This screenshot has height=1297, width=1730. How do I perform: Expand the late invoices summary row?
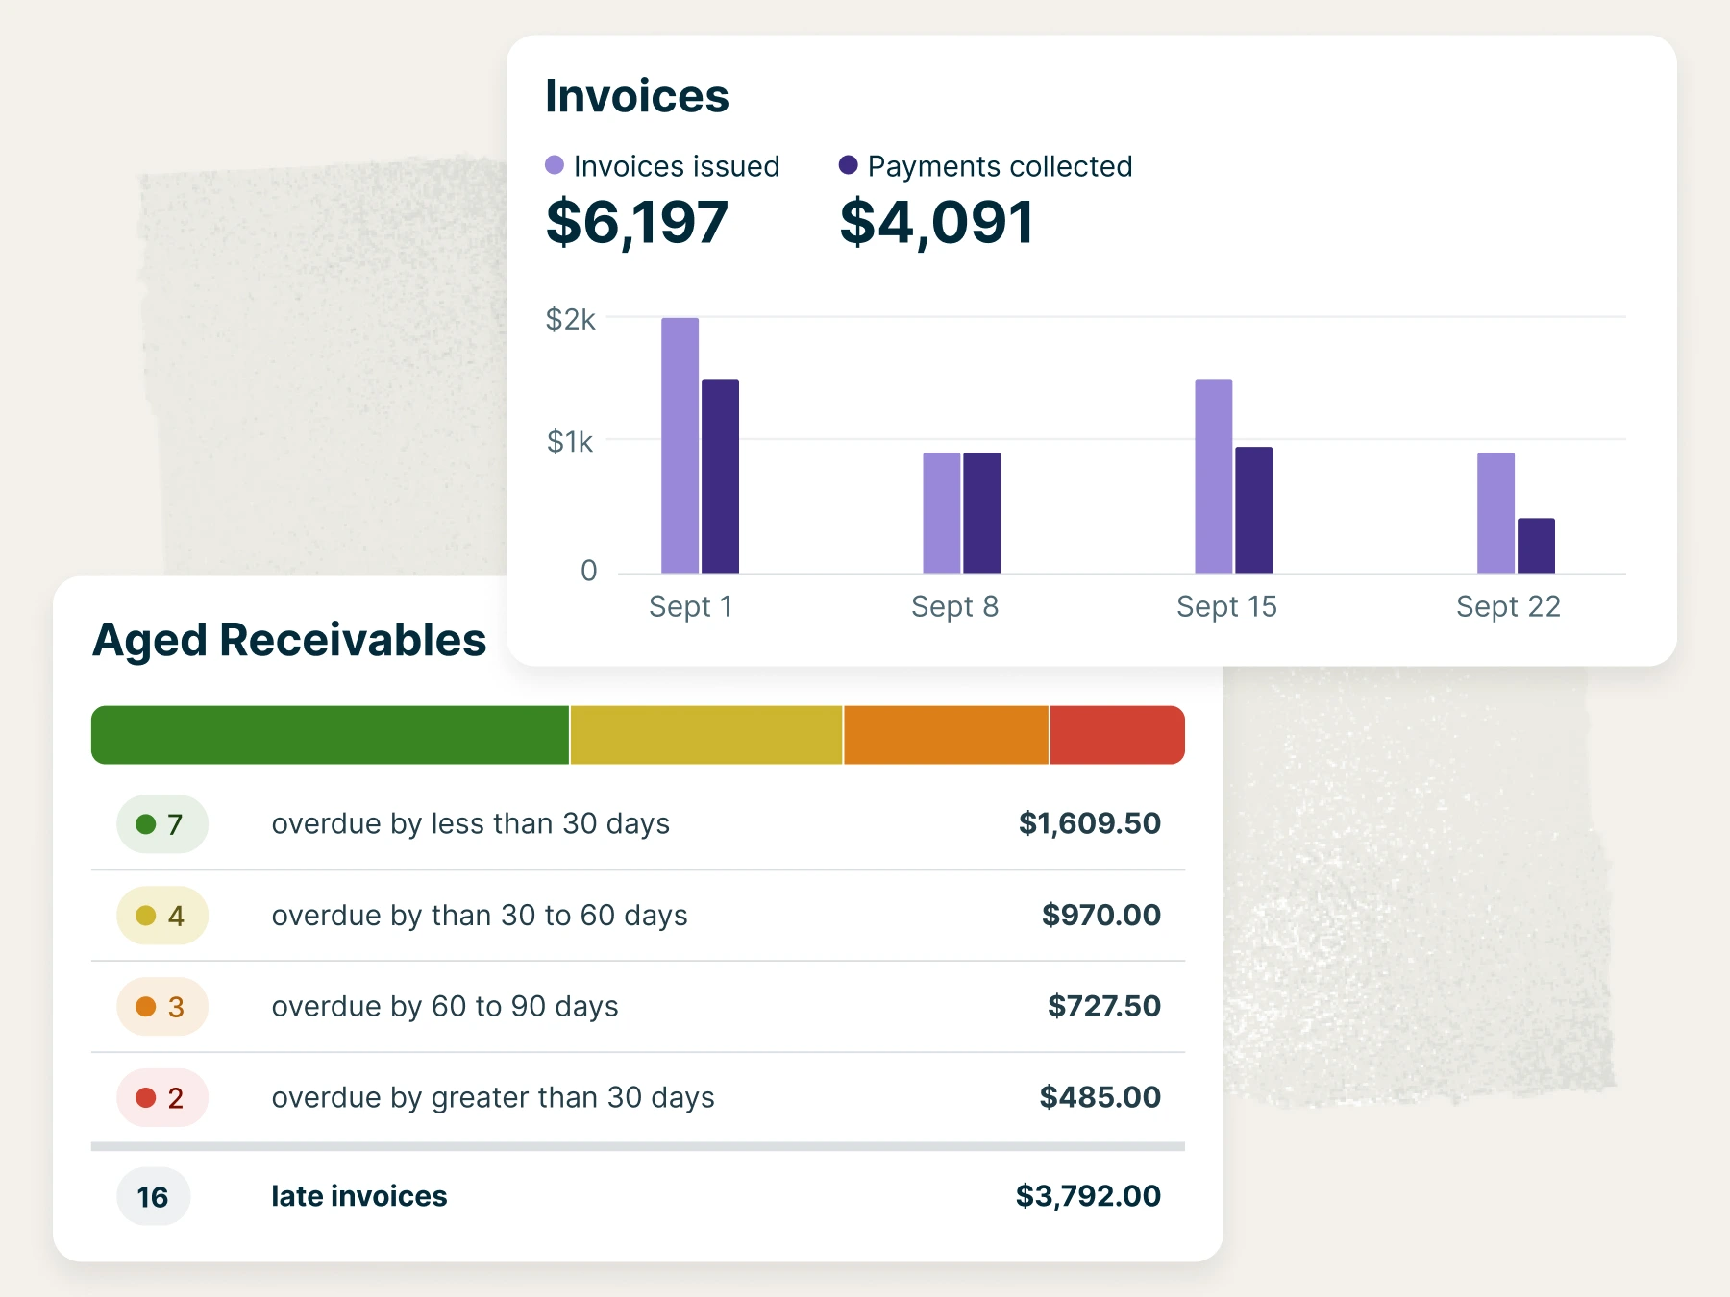[x=358, y=1196]
